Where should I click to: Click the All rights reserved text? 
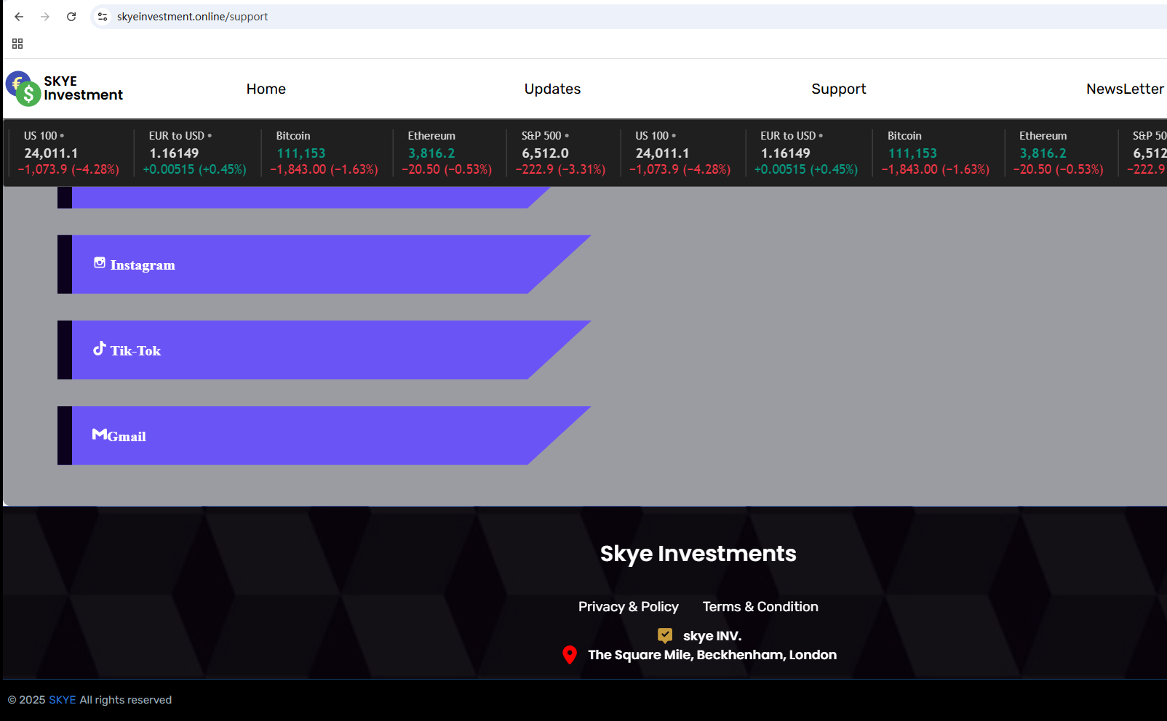pyautogui.click(x=126, y=700)
